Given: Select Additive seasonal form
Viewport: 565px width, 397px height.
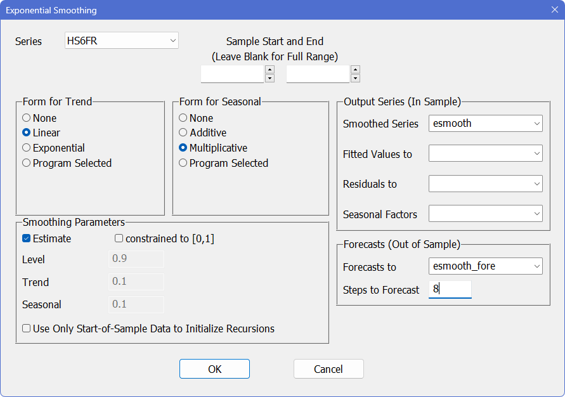Looking at the screenshot, I should point(183,133).
